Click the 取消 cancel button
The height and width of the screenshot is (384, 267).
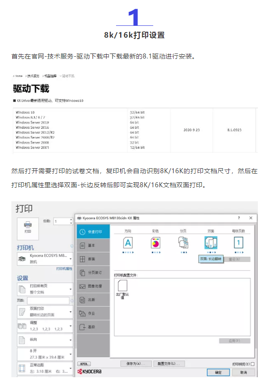243,372
